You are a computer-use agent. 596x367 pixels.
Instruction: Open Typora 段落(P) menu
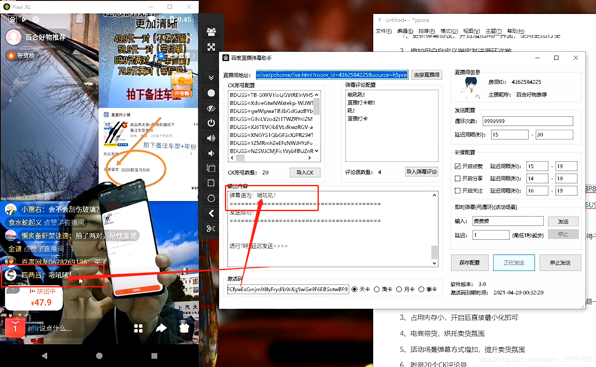427,31
